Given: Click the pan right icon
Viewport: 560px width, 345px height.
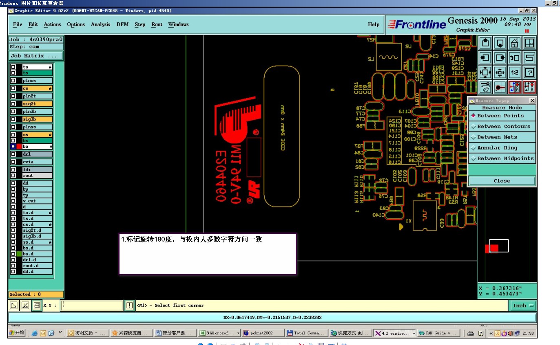Looking at the screenshot, I should pyautogui.click(x=500, y=57).
